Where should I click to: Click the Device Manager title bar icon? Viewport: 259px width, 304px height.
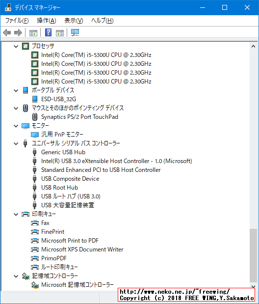tap(8, 7)
